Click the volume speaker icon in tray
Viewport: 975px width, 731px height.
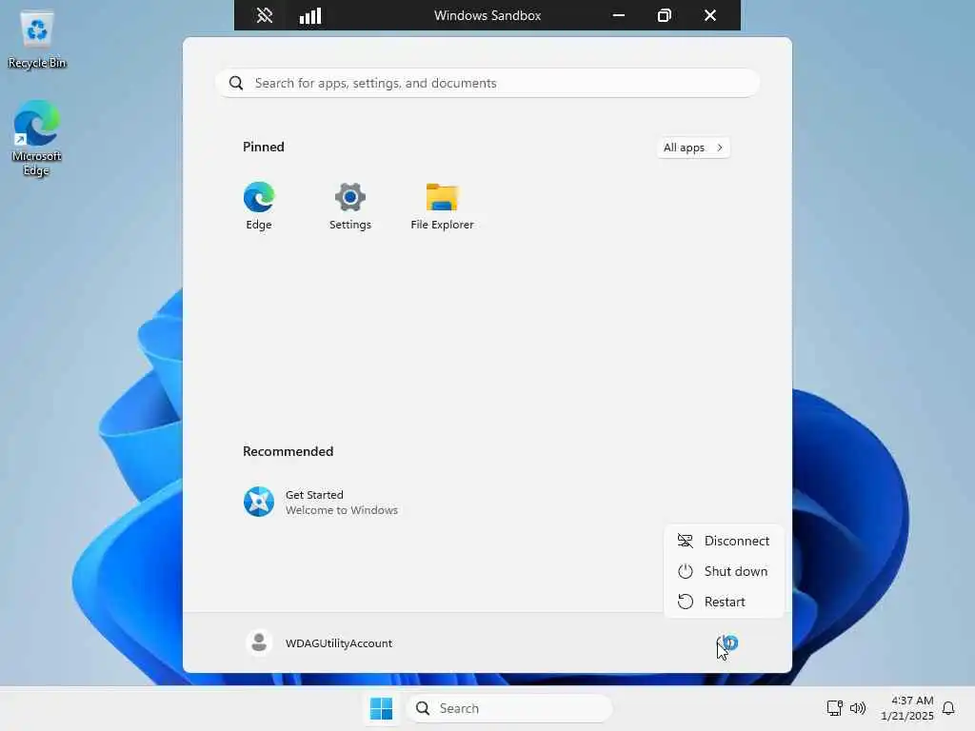coord(858,708)
